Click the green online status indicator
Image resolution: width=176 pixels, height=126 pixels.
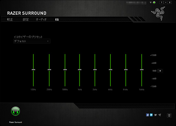[x=154, y=3]
